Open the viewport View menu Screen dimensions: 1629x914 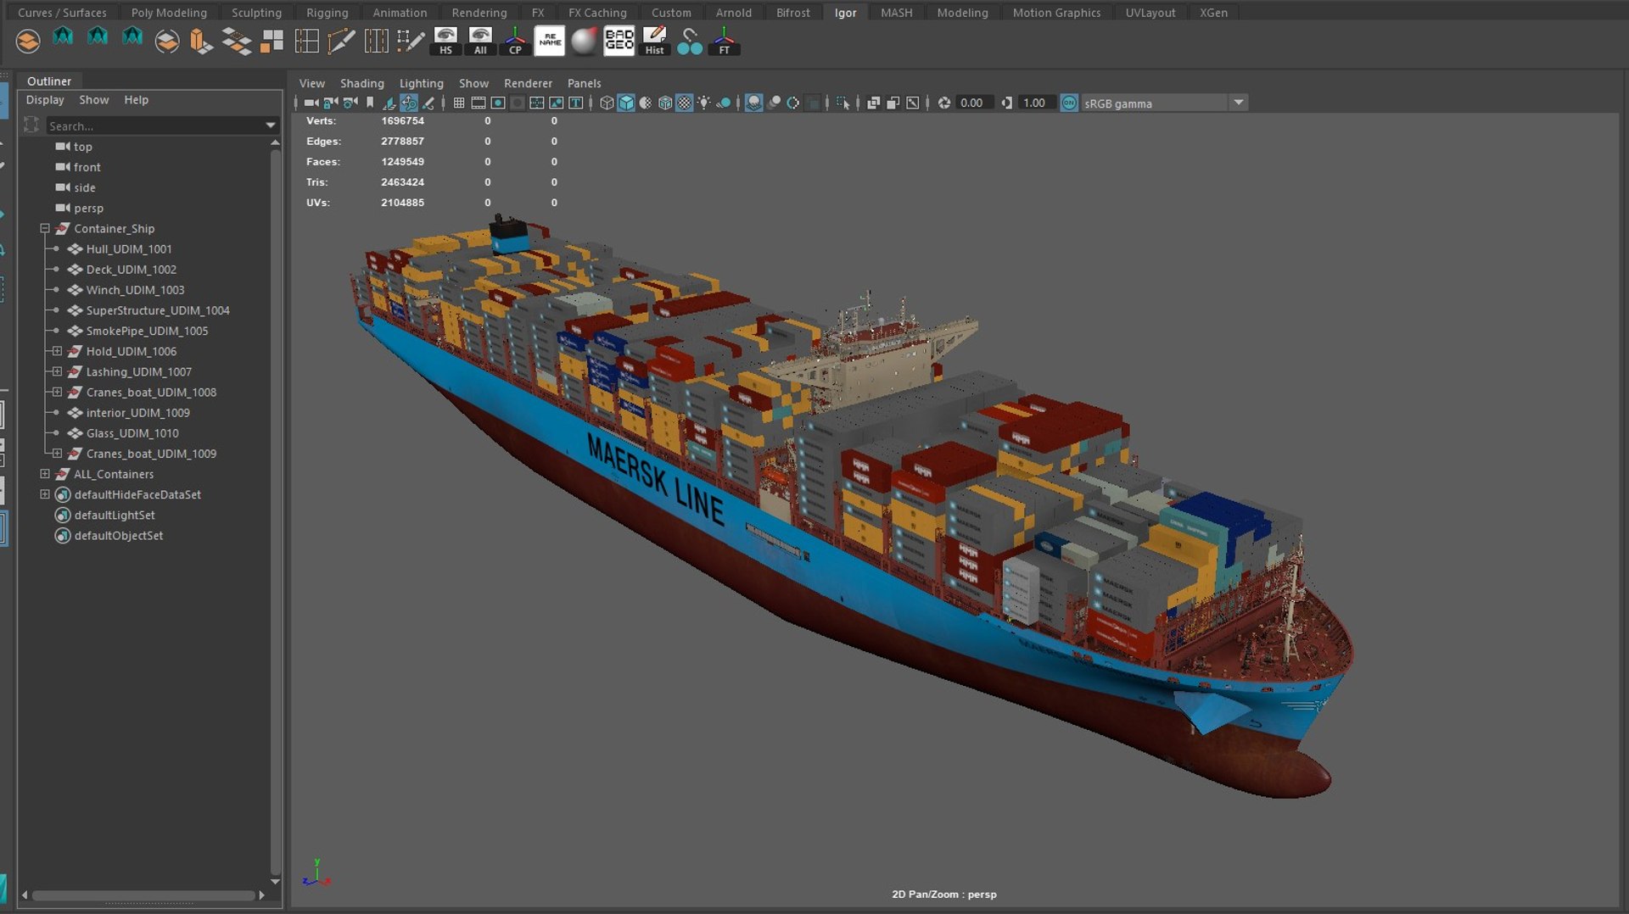coord(311,83)
